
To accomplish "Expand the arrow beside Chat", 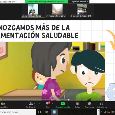I will [x=53, y=103].
